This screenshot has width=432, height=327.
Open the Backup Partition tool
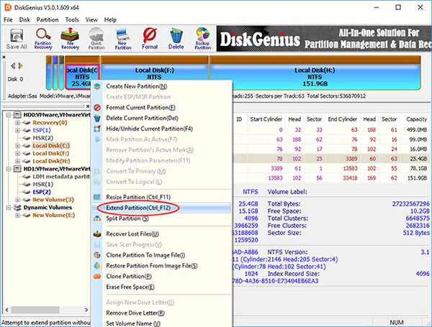click(x=204, y=37)
